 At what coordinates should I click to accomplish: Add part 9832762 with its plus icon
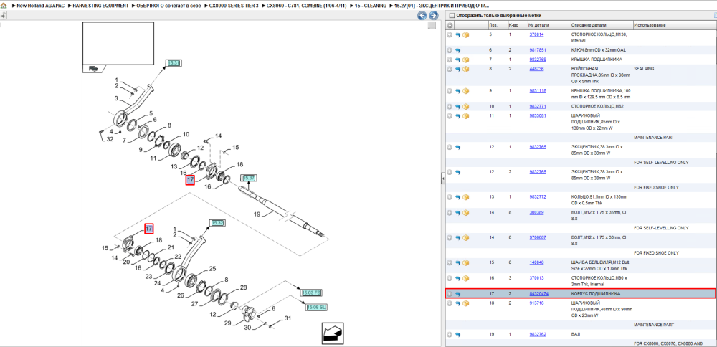[450, 335]
